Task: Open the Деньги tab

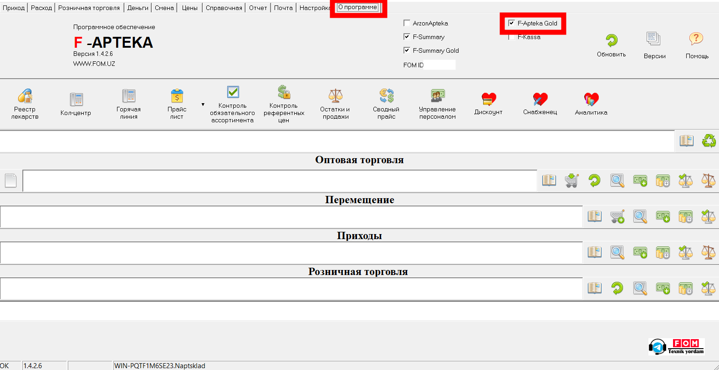Action: [x=138, y=8]
